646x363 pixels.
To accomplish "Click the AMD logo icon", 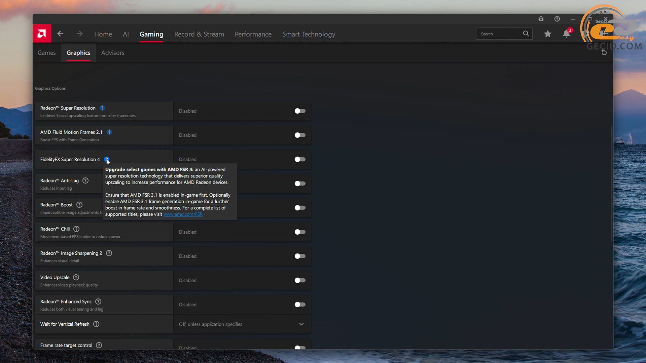I will point(42,34).
